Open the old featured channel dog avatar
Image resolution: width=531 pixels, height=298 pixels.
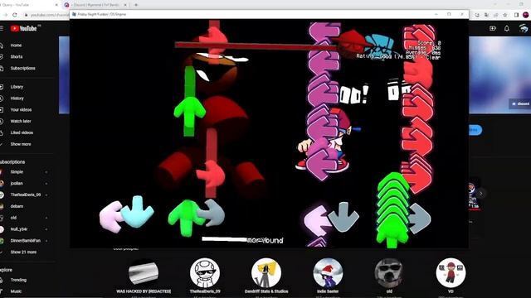click(389, 272)
